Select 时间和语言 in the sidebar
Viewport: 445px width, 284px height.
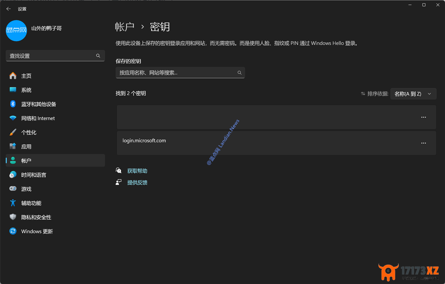55,175
